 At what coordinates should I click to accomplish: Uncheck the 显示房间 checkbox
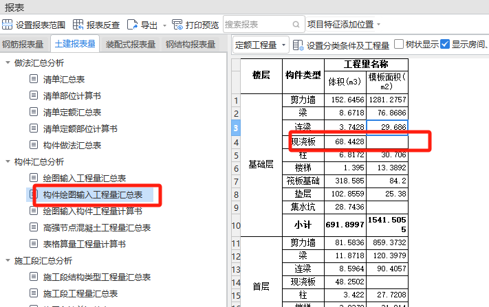coord(445,44)
